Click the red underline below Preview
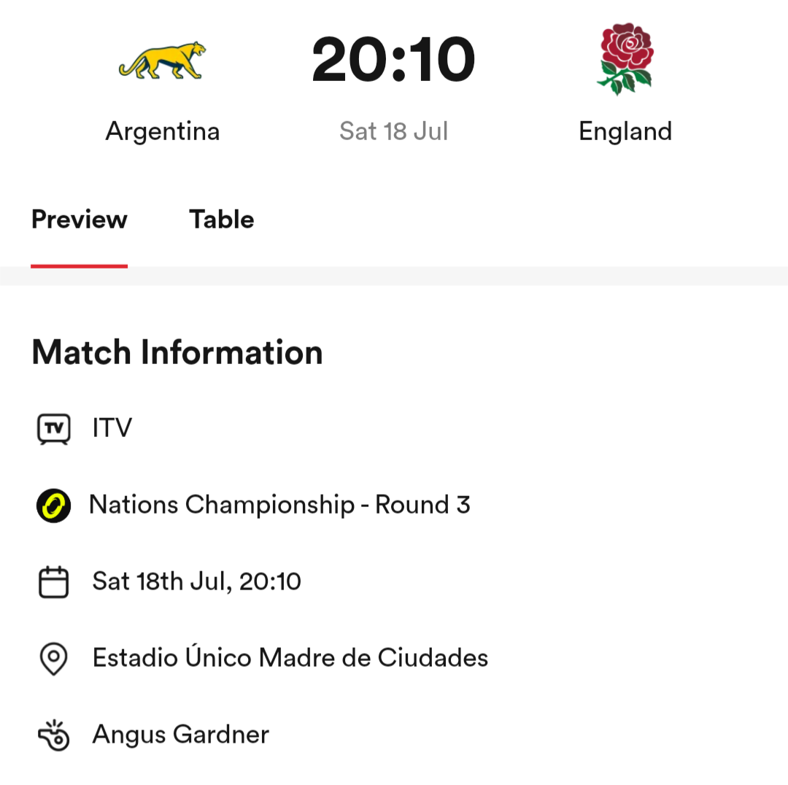Screen dimensions: 788x785 [x=80, y=266]
